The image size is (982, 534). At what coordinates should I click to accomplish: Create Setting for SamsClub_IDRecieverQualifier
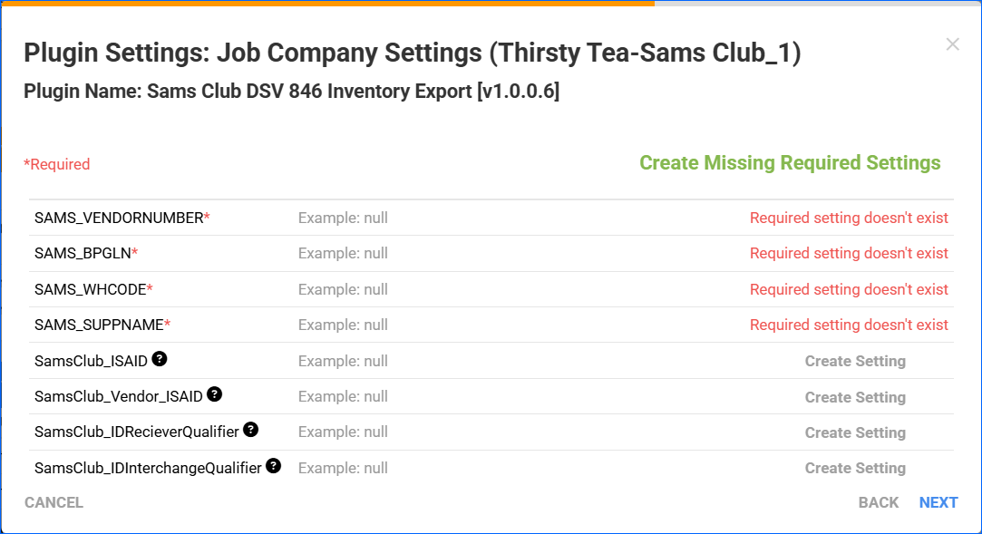pos(855,432)
